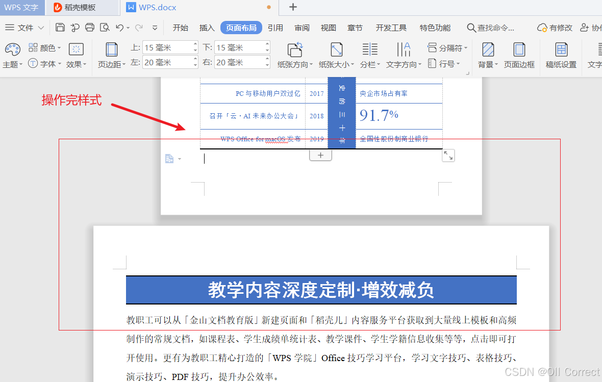Open the paragraph layout icon beside cursor

point(173,159)
